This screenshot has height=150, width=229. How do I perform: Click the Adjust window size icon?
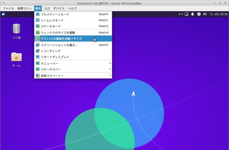click(x=38, y=33)
